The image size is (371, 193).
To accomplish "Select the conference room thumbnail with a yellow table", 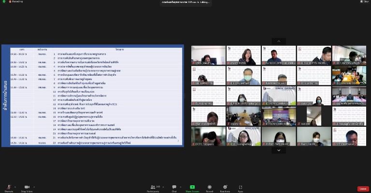I will click(x=349, y=75).
